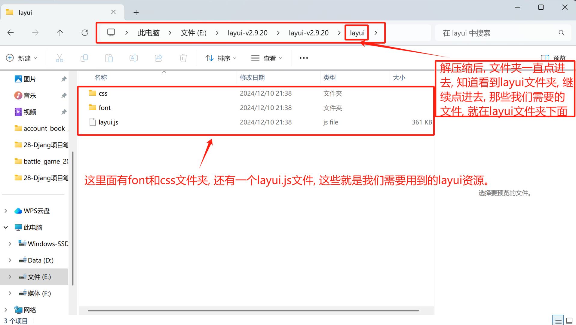This screenshot has width=576, height=325.
Task: Click chevron after 此电脑 in address bar
Action: [x=170, y=33]
